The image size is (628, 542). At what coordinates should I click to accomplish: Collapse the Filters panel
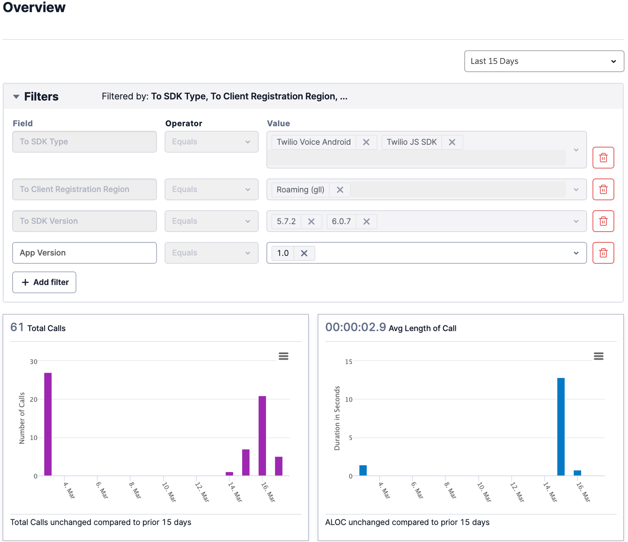pos(16,96)
